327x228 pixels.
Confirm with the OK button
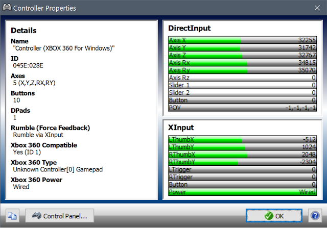pos(274,216)
